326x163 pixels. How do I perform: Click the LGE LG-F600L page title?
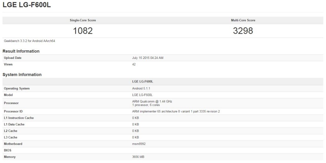(27, 5)
